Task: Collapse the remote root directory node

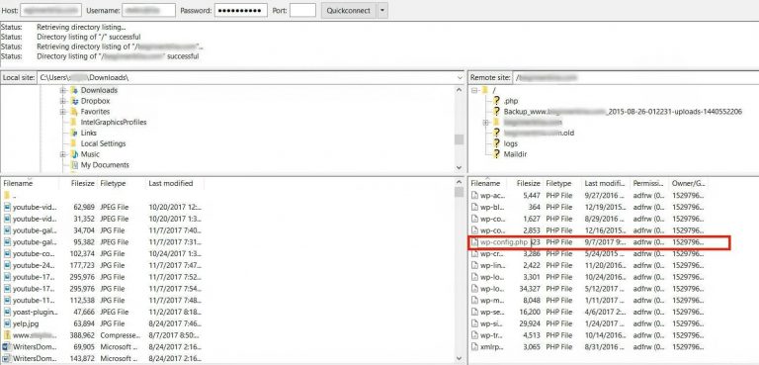Action: pyautogui.click(x=474, y=90)
